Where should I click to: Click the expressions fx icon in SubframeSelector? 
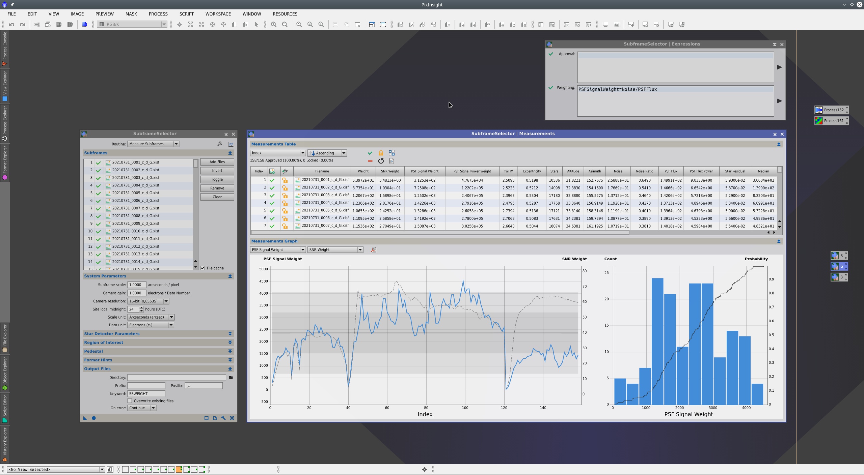(220, 144)
